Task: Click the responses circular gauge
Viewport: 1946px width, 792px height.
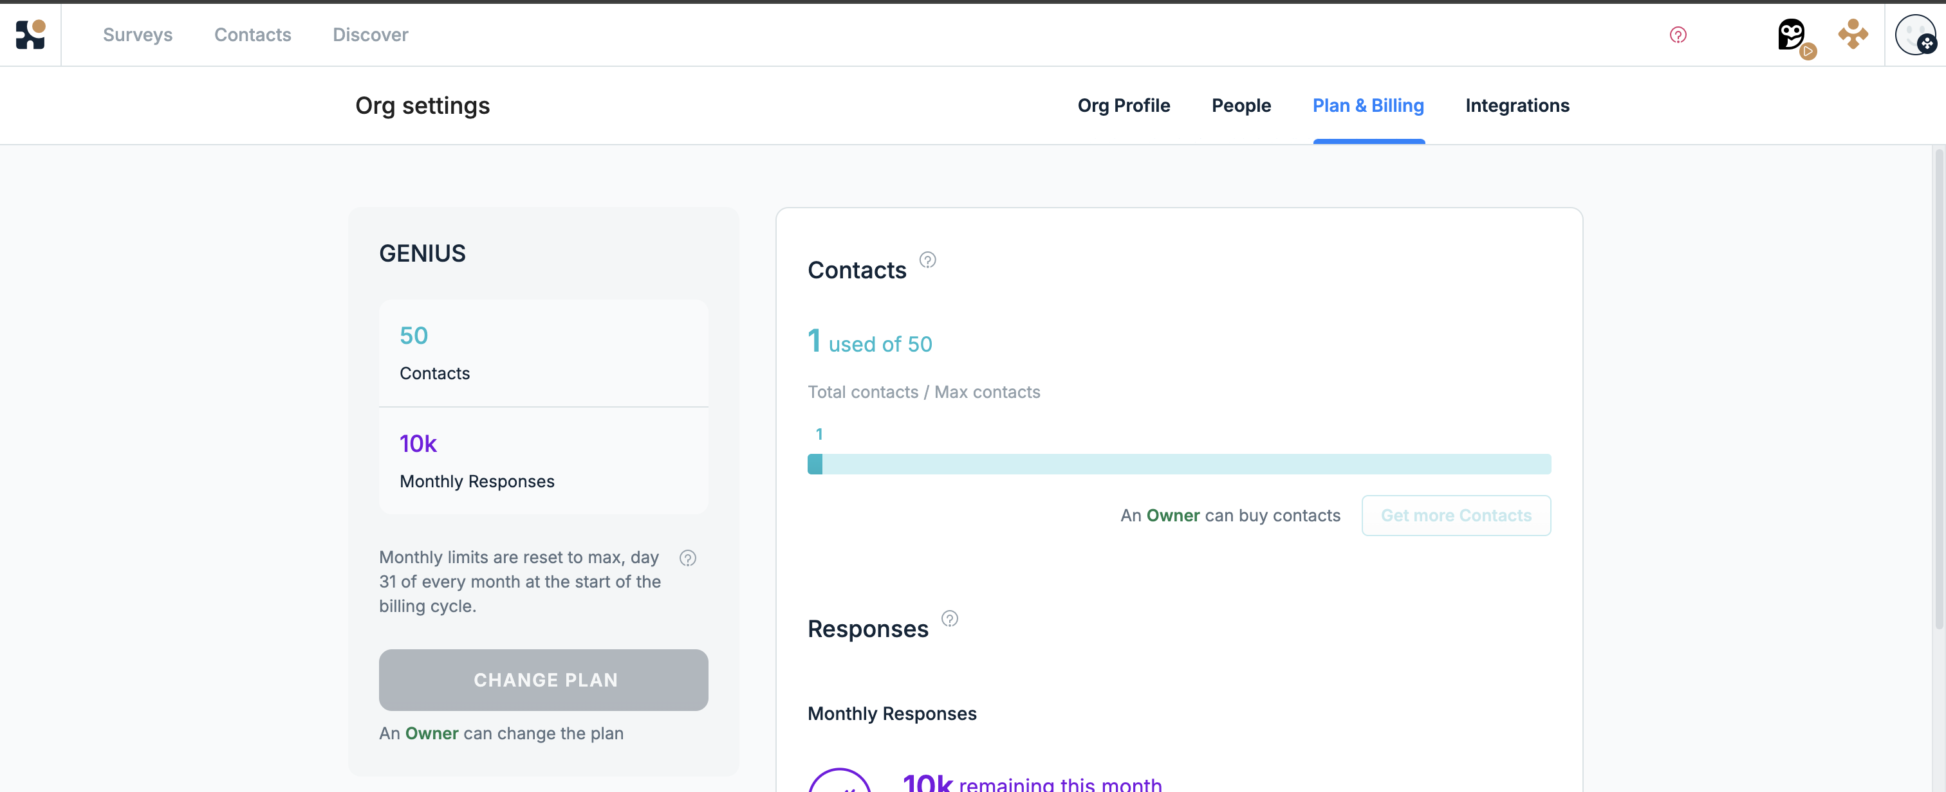Action: pos(839,780)
